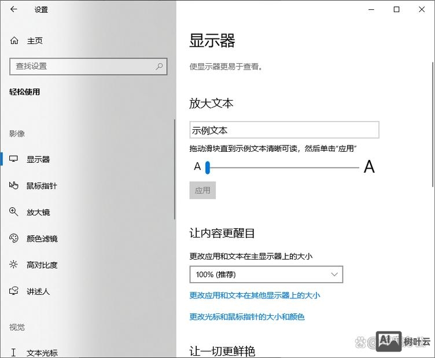Select the monitor icon beside 显示器
435x358 pixels.
click(13, 159)
